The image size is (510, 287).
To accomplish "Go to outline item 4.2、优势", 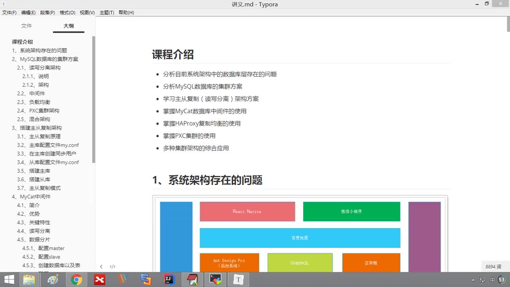I will coord(28,214).
